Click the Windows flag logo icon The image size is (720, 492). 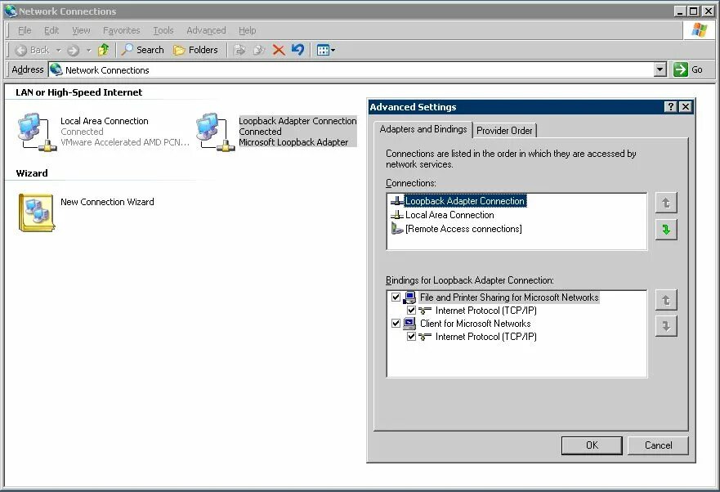700,30
